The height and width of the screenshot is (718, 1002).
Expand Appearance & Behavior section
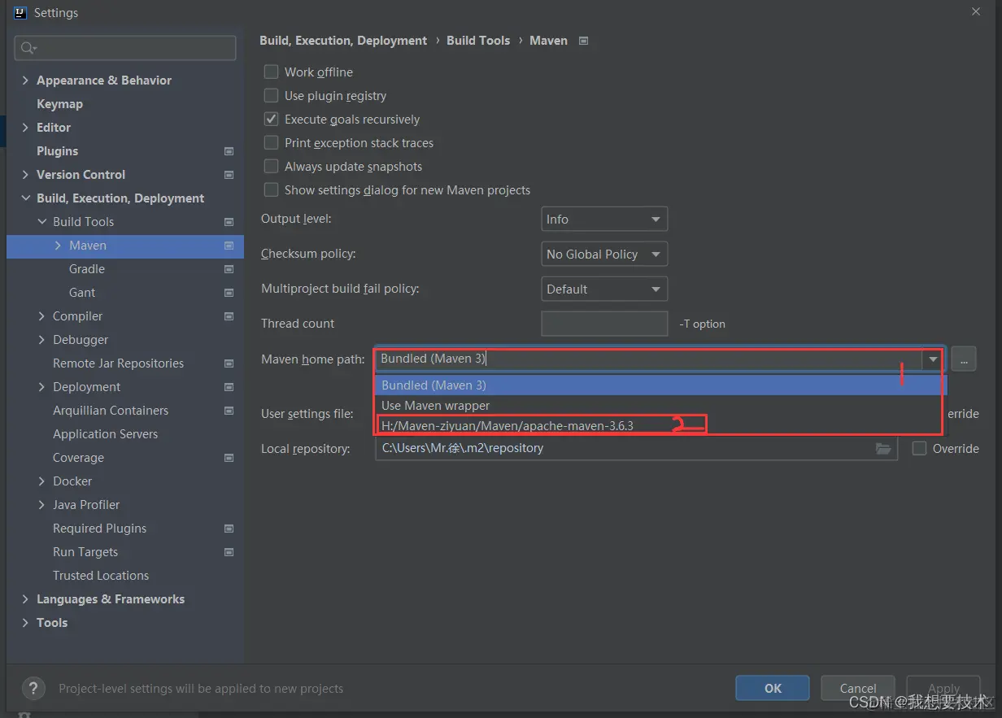pyautogui.click(x=25, y=81)
